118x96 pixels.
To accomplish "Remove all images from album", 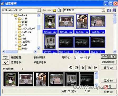I will (89, 68).
